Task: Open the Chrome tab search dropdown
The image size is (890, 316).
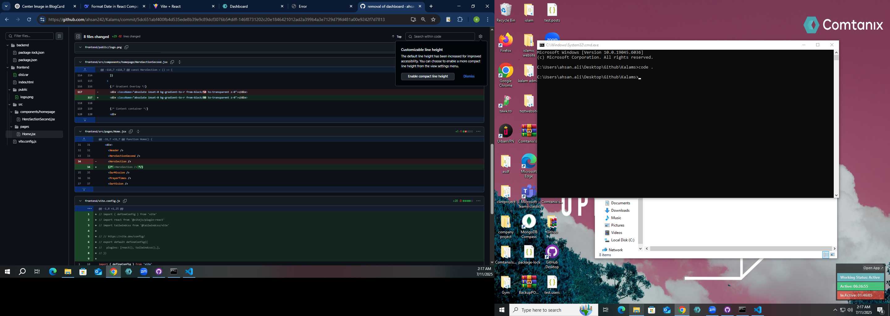Action: (x=6, y=6)
